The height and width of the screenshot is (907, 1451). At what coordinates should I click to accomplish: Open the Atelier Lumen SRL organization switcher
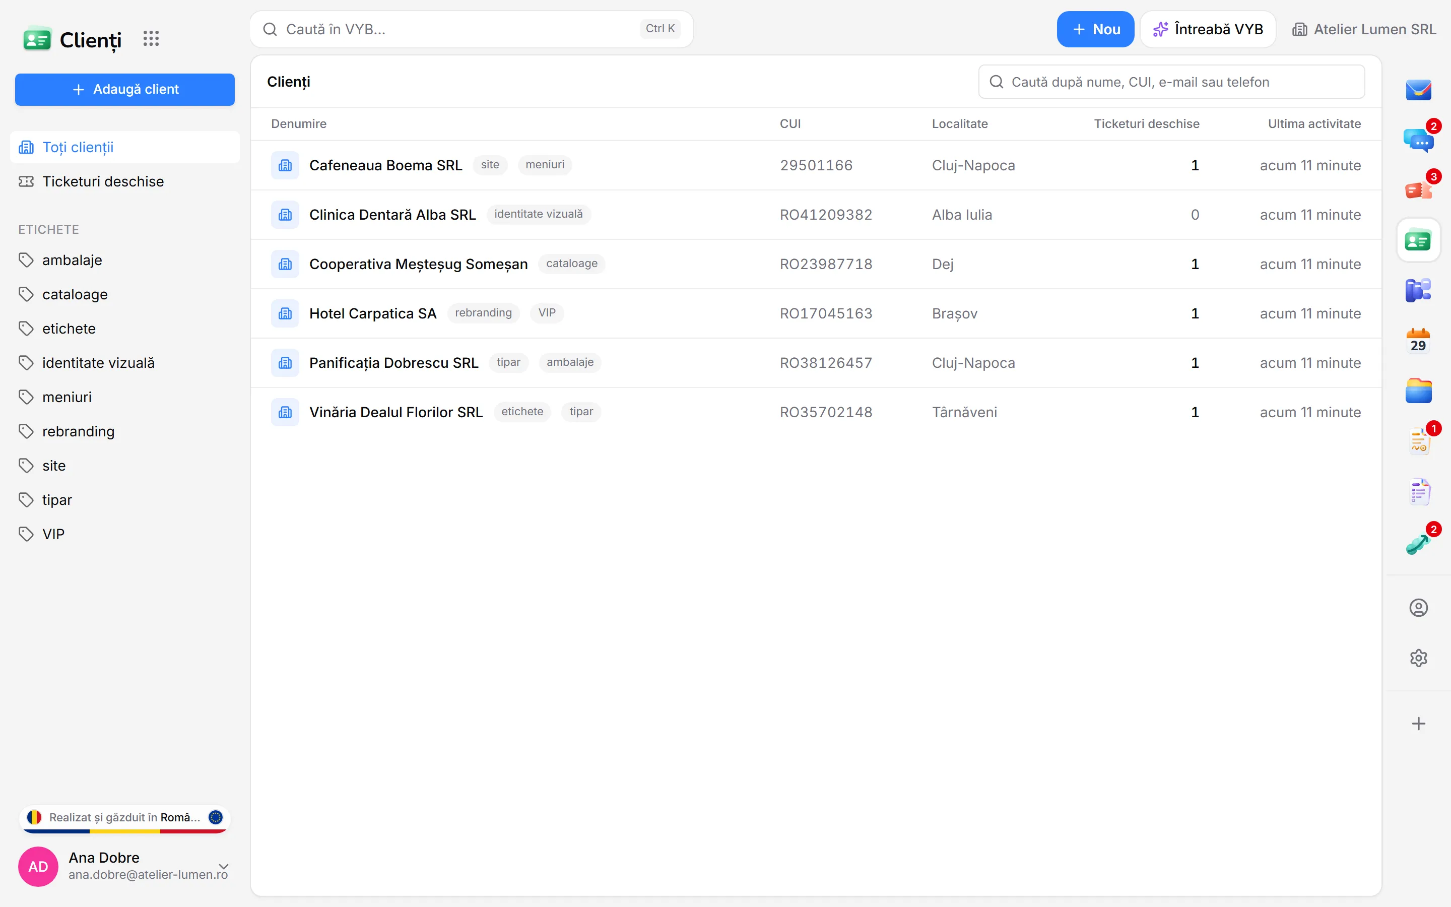tap(1363, 29)
